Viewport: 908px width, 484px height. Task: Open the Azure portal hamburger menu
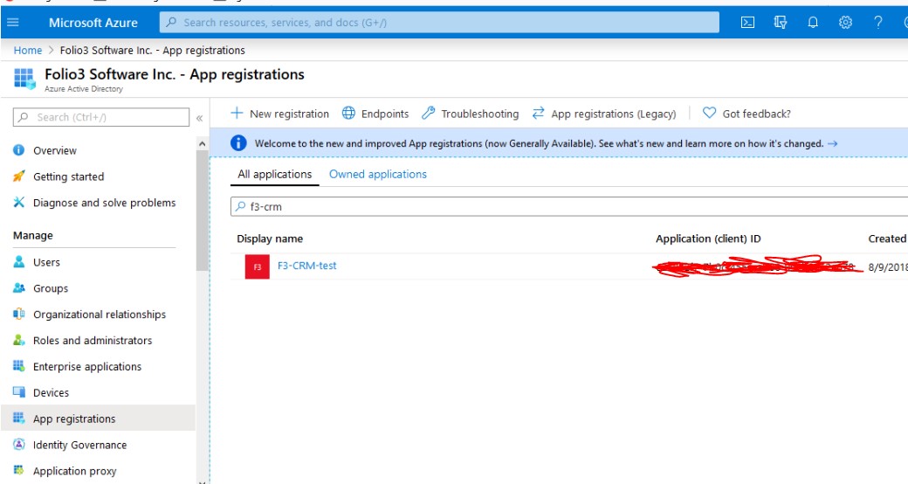[x=13, y=23]
